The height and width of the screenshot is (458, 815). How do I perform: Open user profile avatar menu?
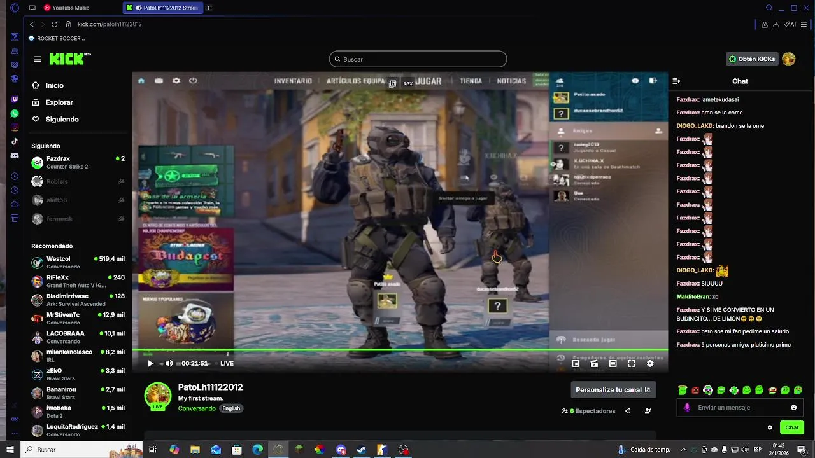789,59
